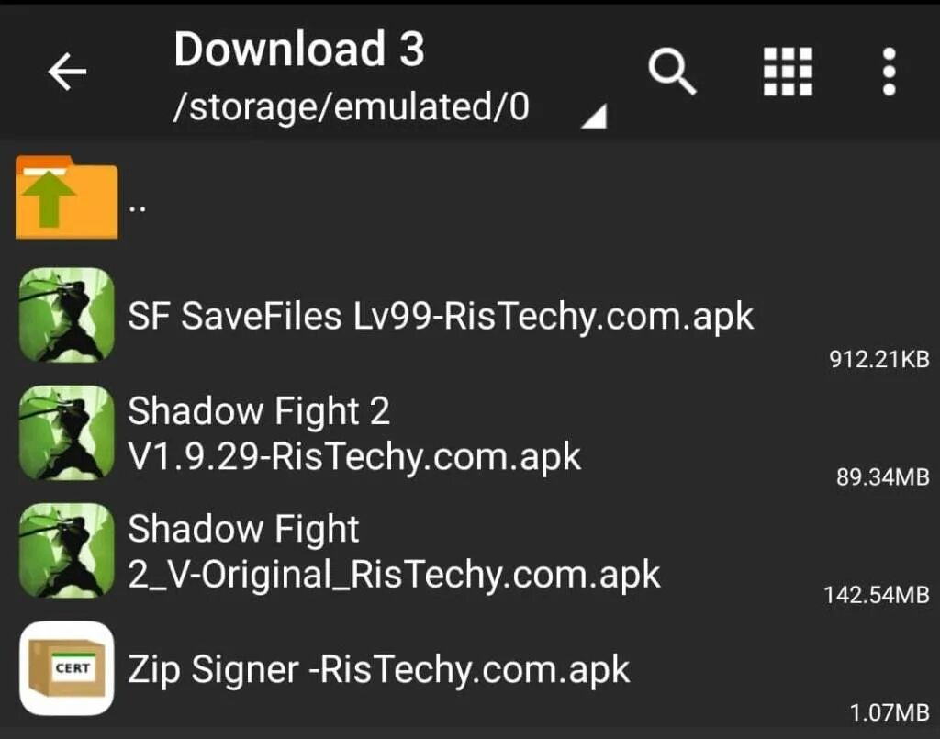Open the search magnifier icon
The image size is (940, 739).
(x=672, y=72)
